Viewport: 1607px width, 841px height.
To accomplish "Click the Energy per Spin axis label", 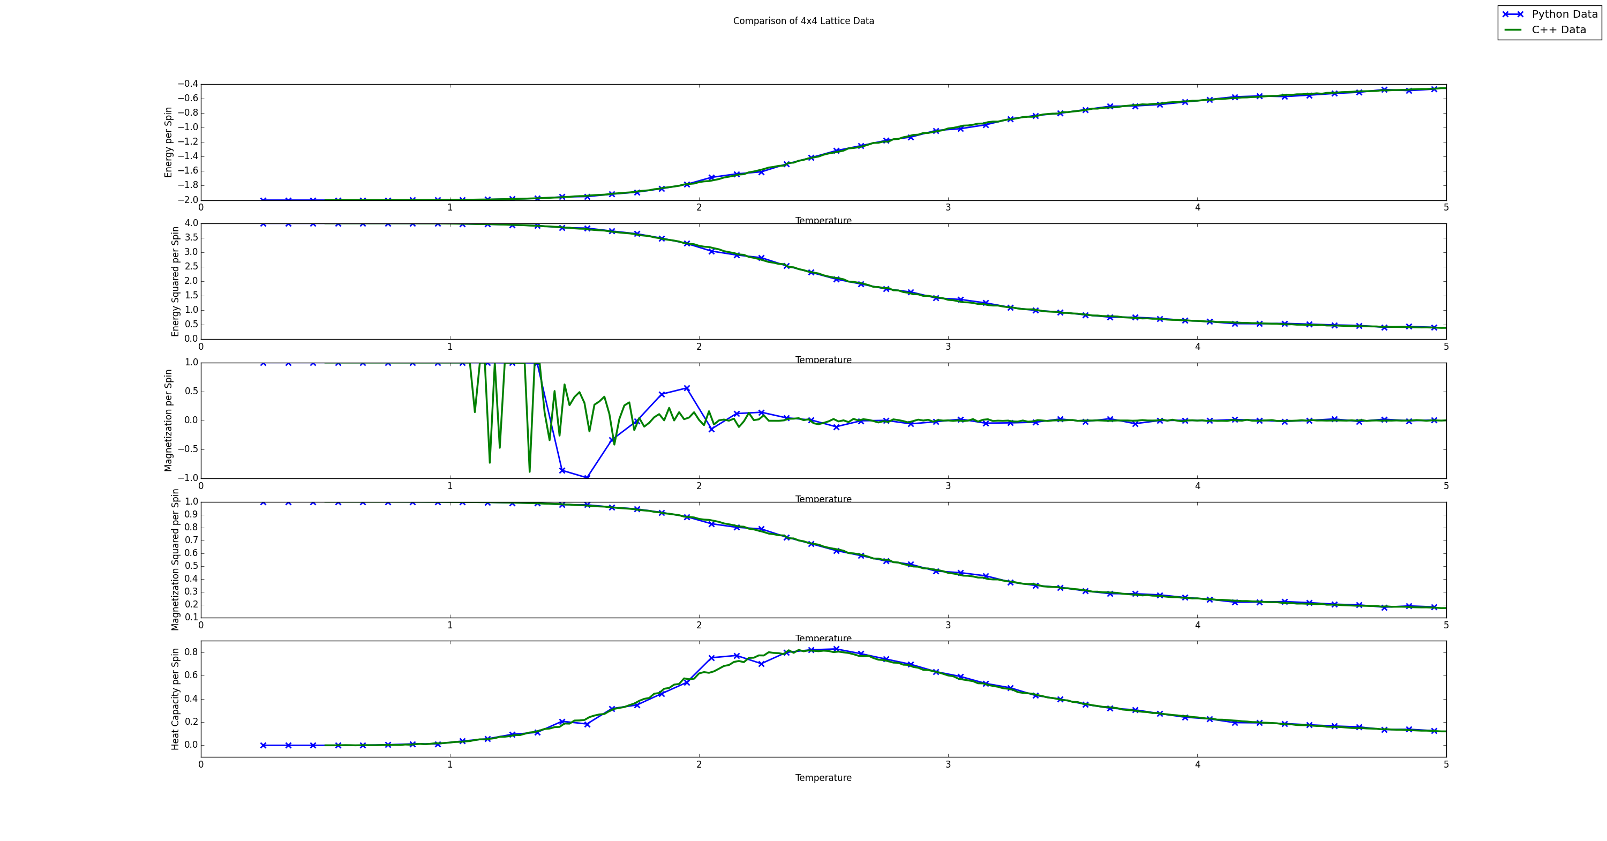I will point(168,142).
